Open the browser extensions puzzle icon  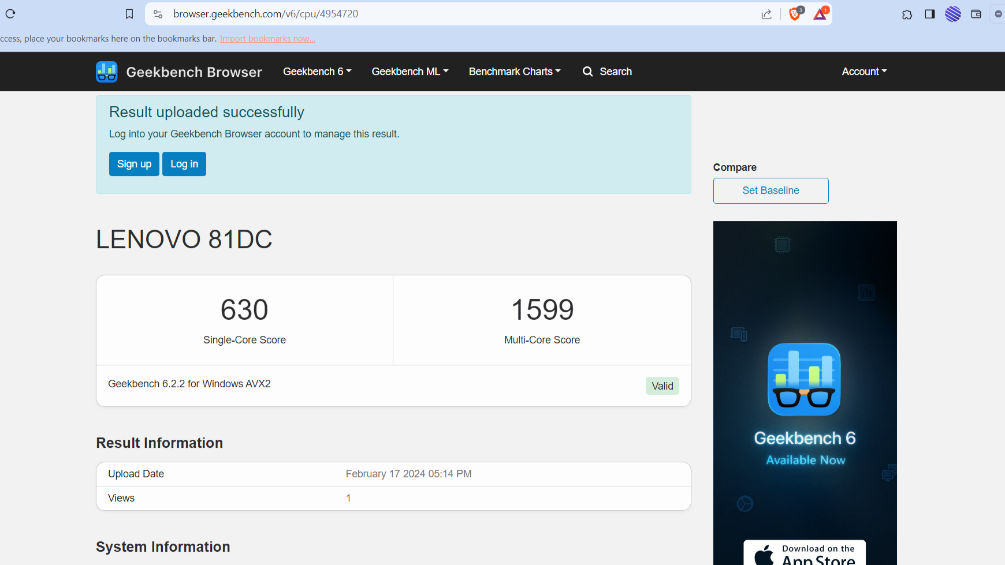click(x=907, y=14)
